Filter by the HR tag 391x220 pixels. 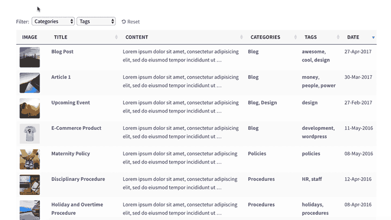pyautogui.click(x=305, y=179)
